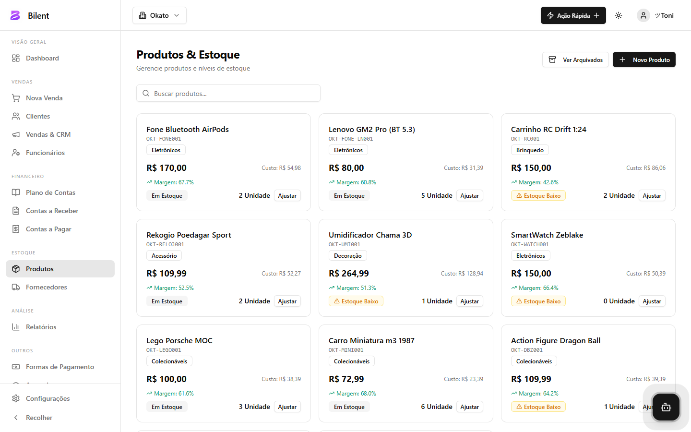This screenshot has width=691, height=432.
Task: Expand the Okato company selector dropdown
Action: click(159, 15)
